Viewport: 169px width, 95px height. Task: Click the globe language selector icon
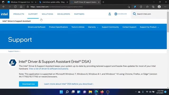[116, 14]
